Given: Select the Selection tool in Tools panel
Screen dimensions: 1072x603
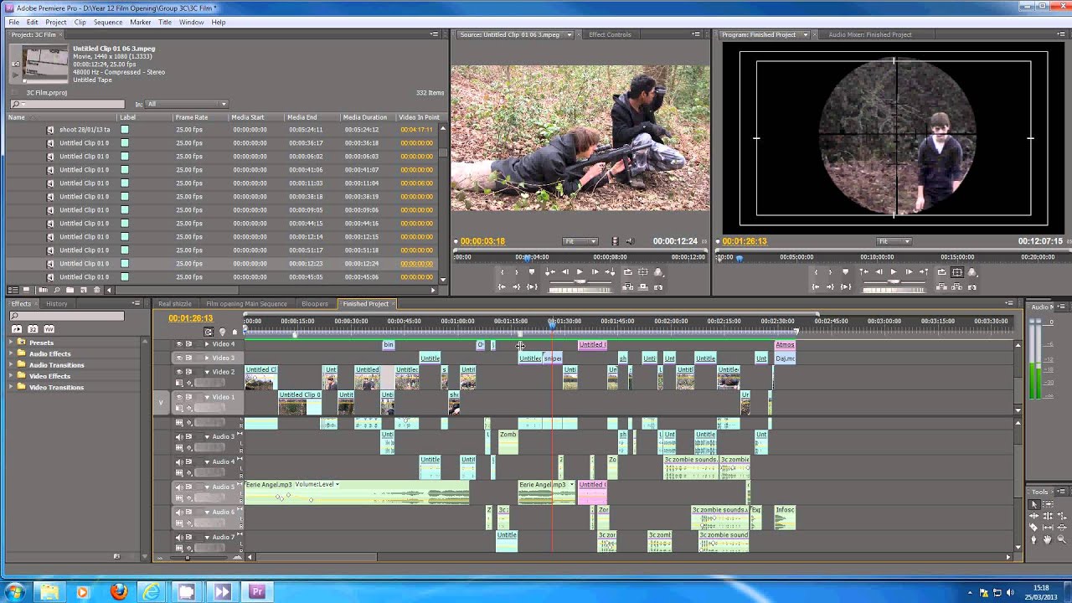Looking at the screenshot, I should point(1034,504).
